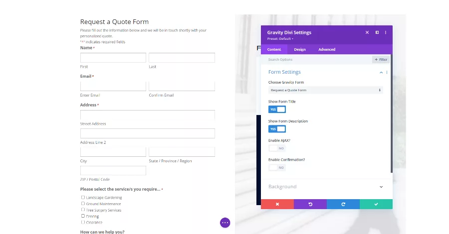Check Landscape Gardening checkbox

tap(83, 198)
